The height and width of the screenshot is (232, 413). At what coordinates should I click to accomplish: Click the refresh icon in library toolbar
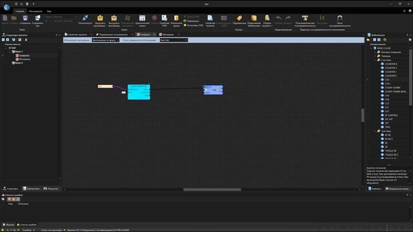click(x=385, y=40)
